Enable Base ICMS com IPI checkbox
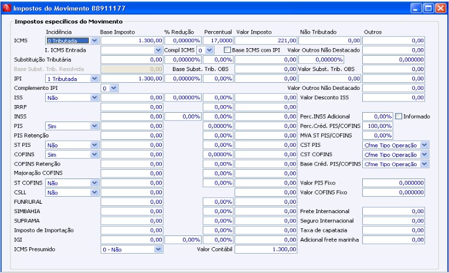The image size is (449, 273). (x=227, y=50)
